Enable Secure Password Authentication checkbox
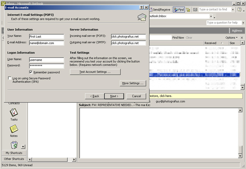Screen dimensions: 246x169 coord(10,79)
